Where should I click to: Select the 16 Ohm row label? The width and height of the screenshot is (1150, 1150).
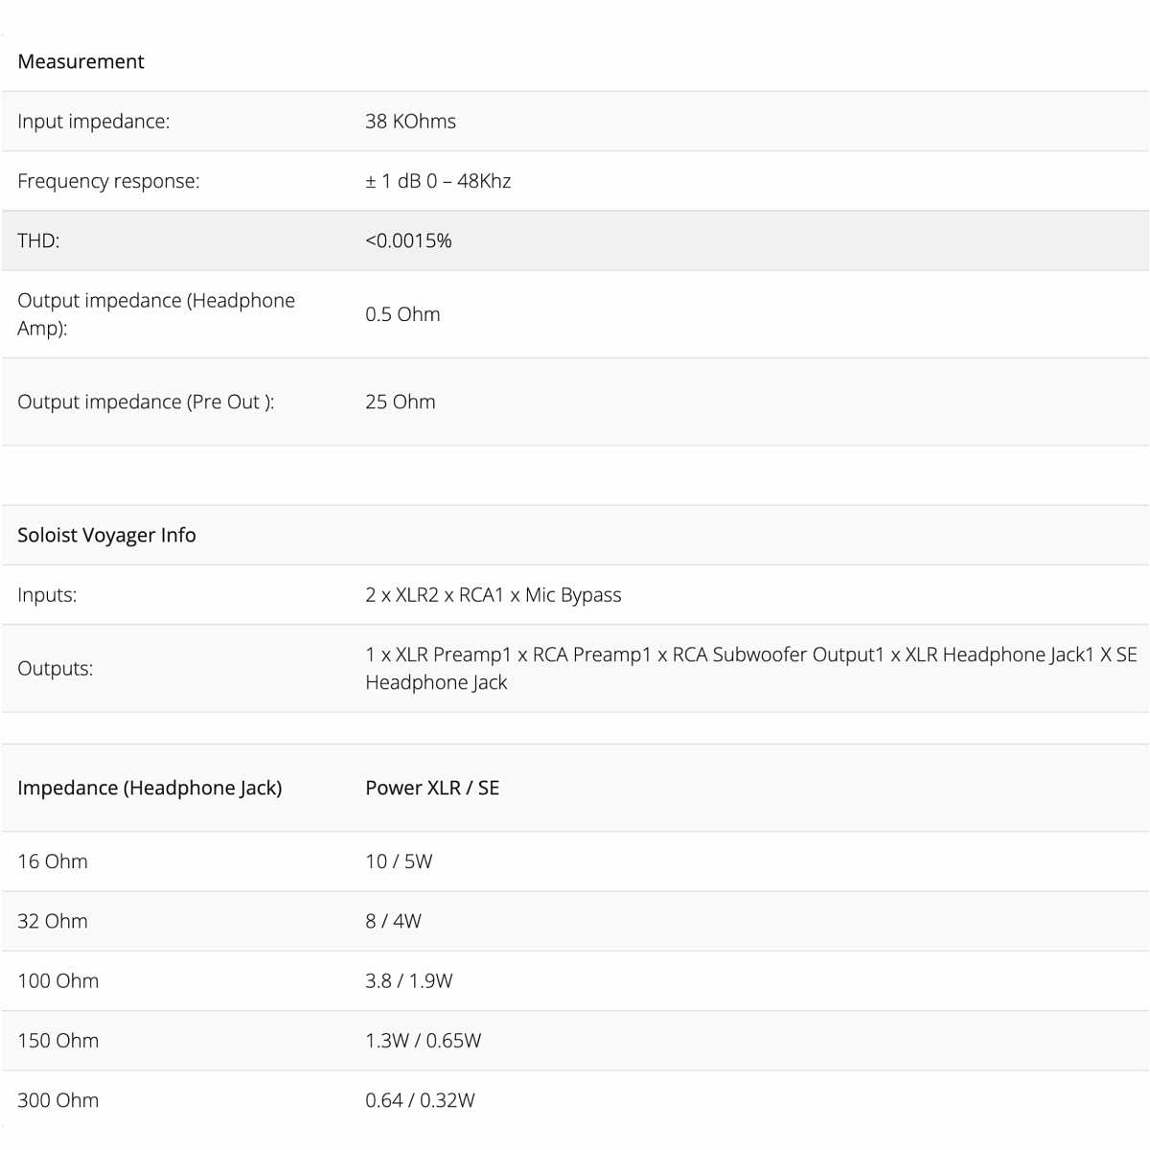click(x=53, y=862)
